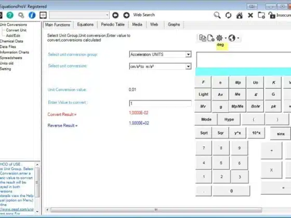Open Spreadsheets in the sidebar
The image size is (291, 218).
(x=11, y=58)
